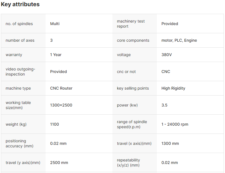
Task: Select the "1300 mm" x axis travel value
Action: click(x=170, y=143)
